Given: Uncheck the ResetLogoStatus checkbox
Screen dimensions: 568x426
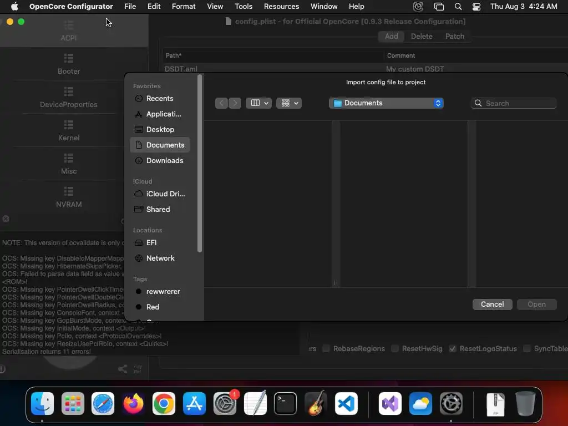Looking at the screenshot, I should tap(453, 348).
